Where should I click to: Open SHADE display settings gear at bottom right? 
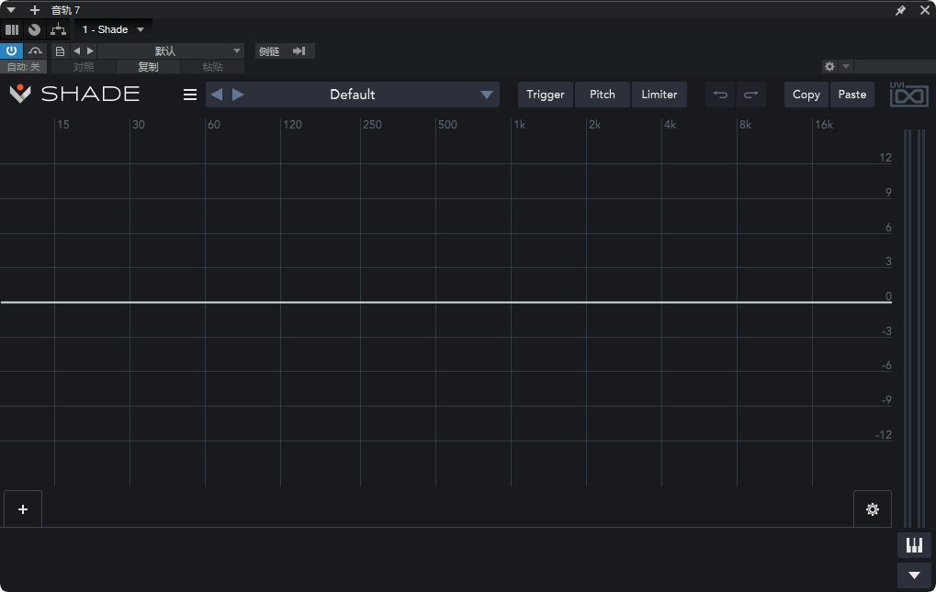873,509
